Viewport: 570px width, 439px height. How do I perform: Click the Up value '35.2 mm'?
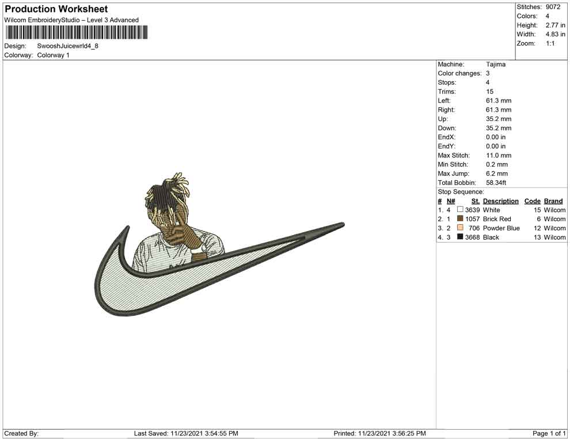coord(499,119)
